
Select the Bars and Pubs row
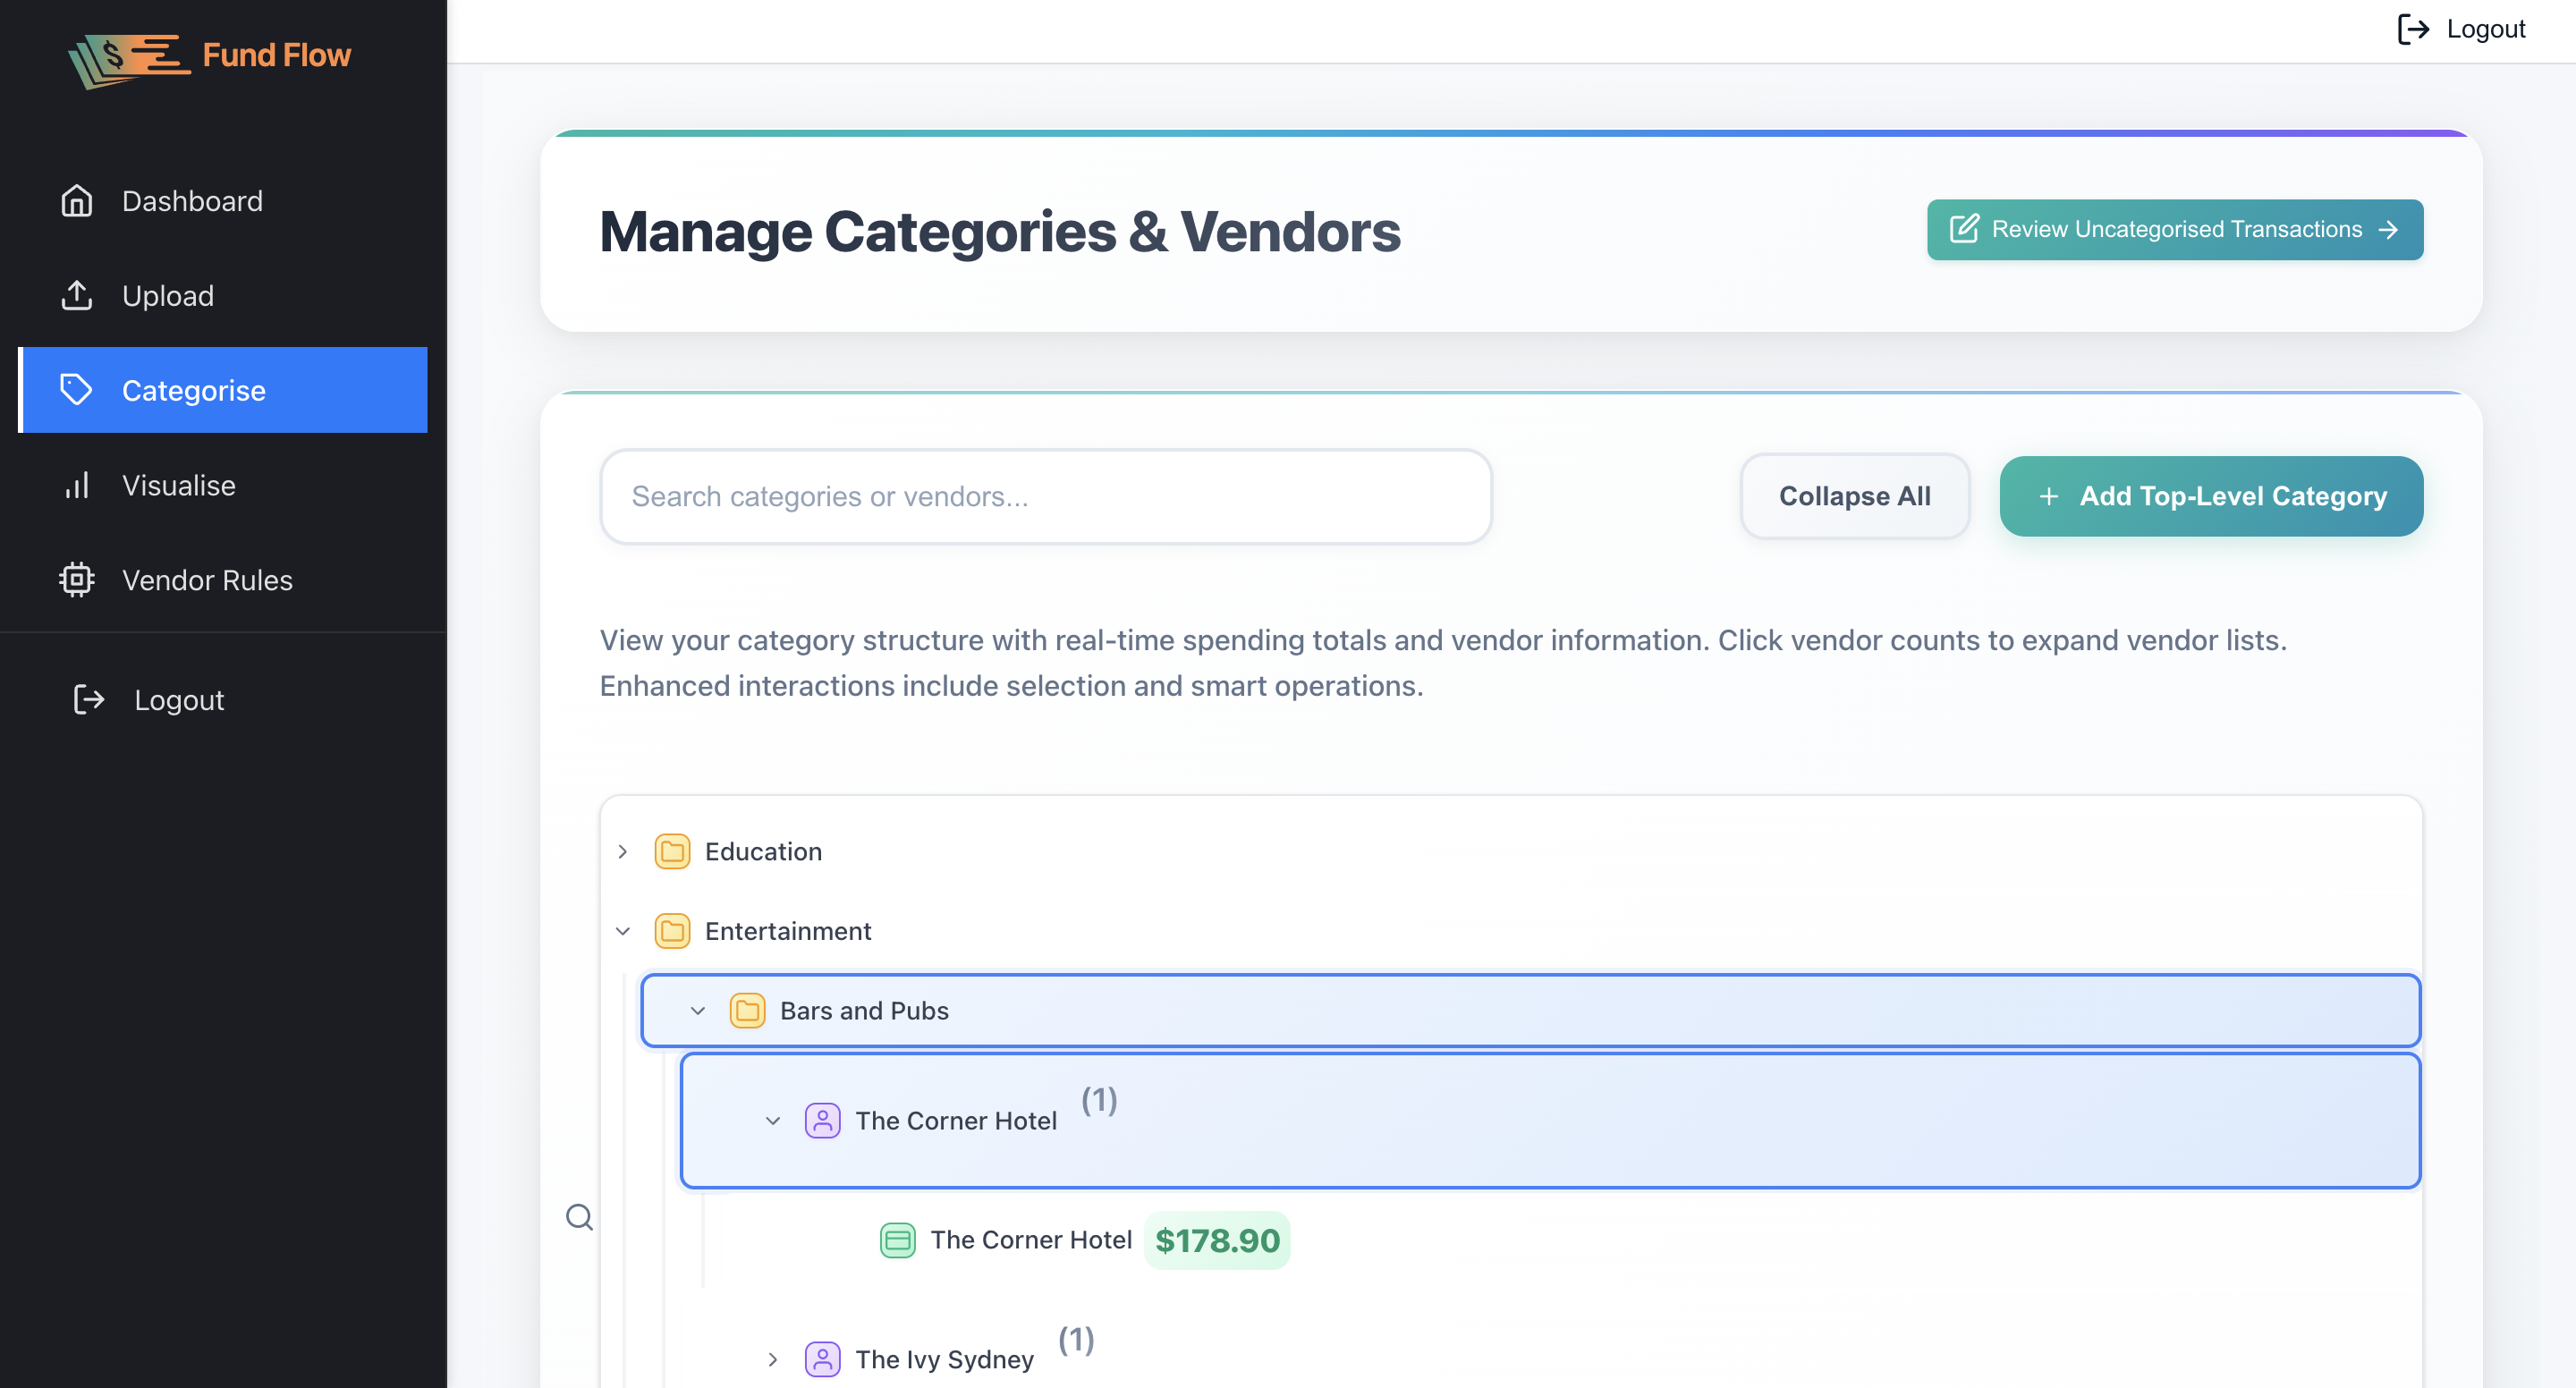tap(1530, 1011)
